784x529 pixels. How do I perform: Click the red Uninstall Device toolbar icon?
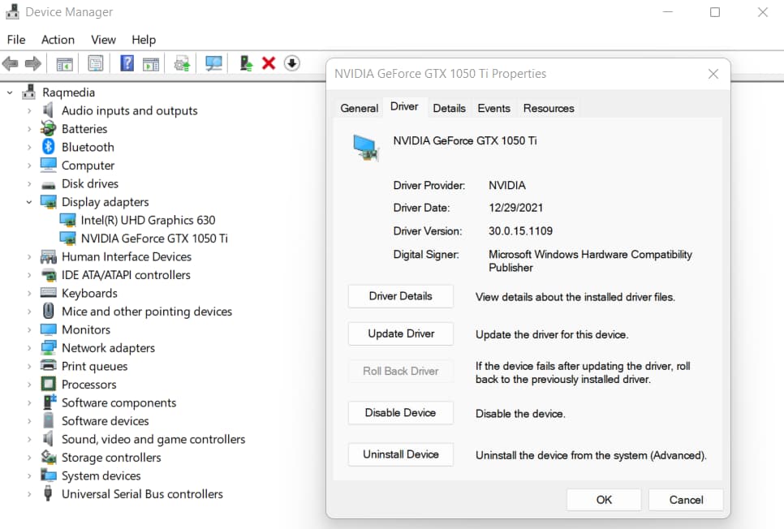point(268,63)
